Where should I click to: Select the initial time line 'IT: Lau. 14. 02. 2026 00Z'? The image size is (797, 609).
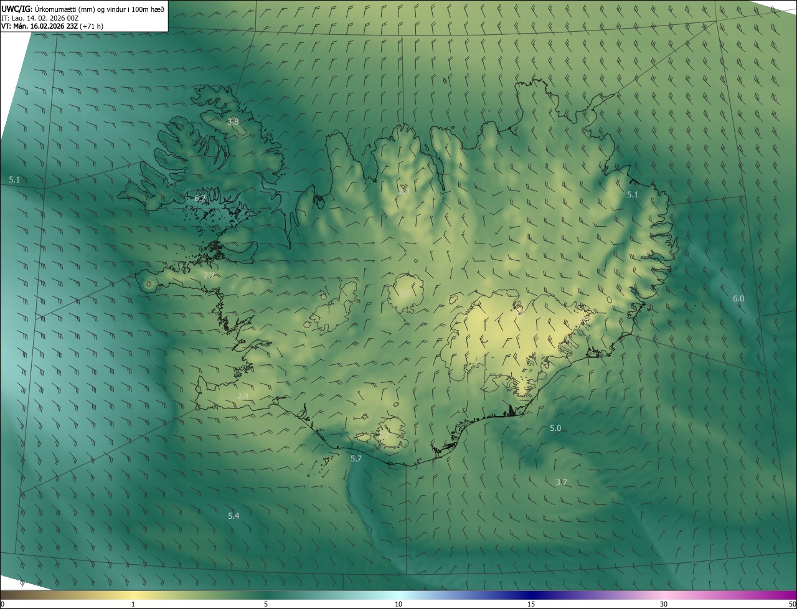pyautogui.click(x=40, y=18)
